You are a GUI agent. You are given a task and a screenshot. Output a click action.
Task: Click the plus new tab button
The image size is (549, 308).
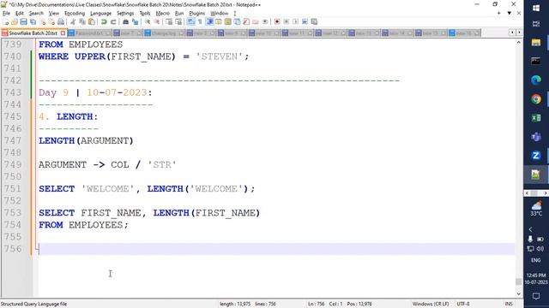click(499, 13)
